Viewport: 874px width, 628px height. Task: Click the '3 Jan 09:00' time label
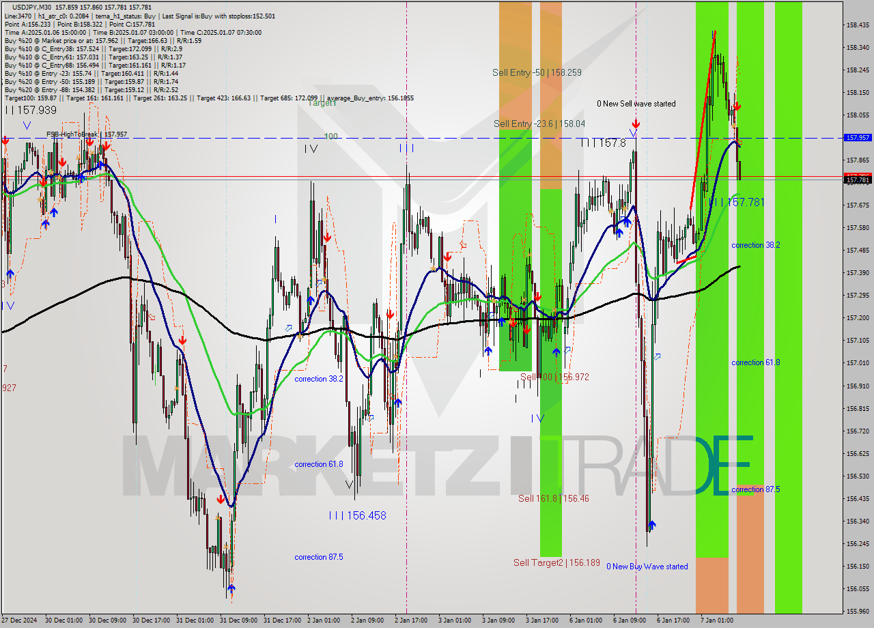tap(498, 620)
